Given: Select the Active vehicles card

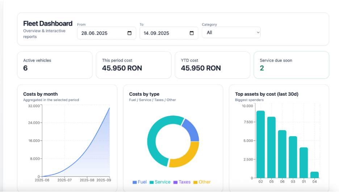Looking at the screenshot, I should coord(55,65).
